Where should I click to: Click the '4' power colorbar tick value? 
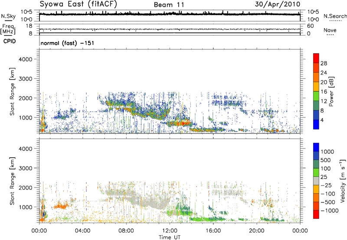(x=322, y=120)
